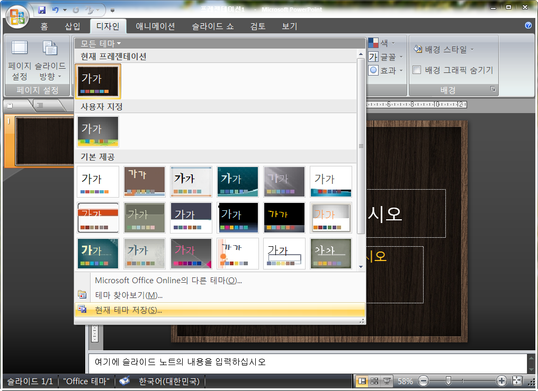Image resolution: width=538 pixels, height=391 pixels.
Task: Open 페이지 설정 page setup button
Action: 20,61
